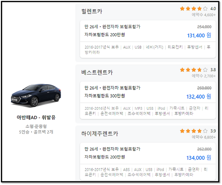The width and height of the screenshot is (222, 185).
Task: Click the 베스트렌트카 star rating icons
Action: coord(194,70)
